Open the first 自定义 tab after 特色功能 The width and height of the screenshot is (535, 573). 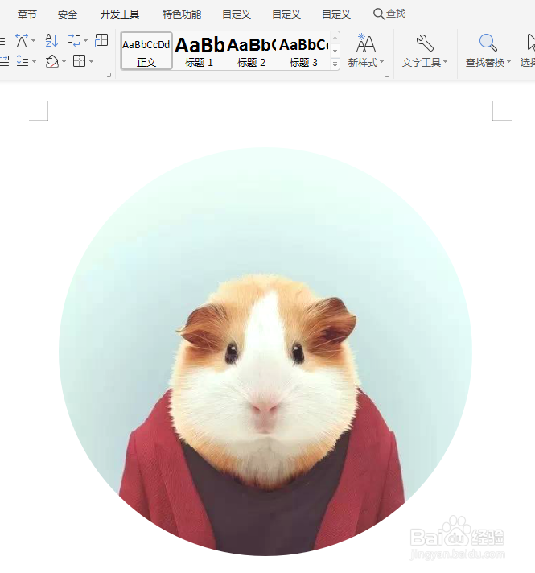(x=237, y=14)
